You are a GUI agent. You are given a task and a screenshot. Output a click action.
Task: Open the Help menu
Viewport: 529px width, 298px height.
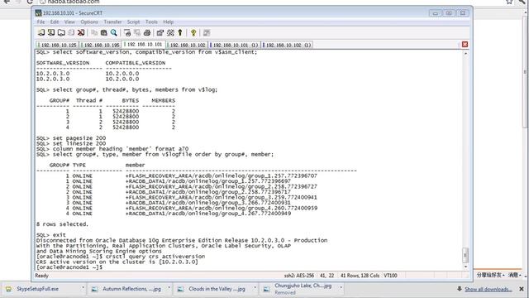[169, 22]
